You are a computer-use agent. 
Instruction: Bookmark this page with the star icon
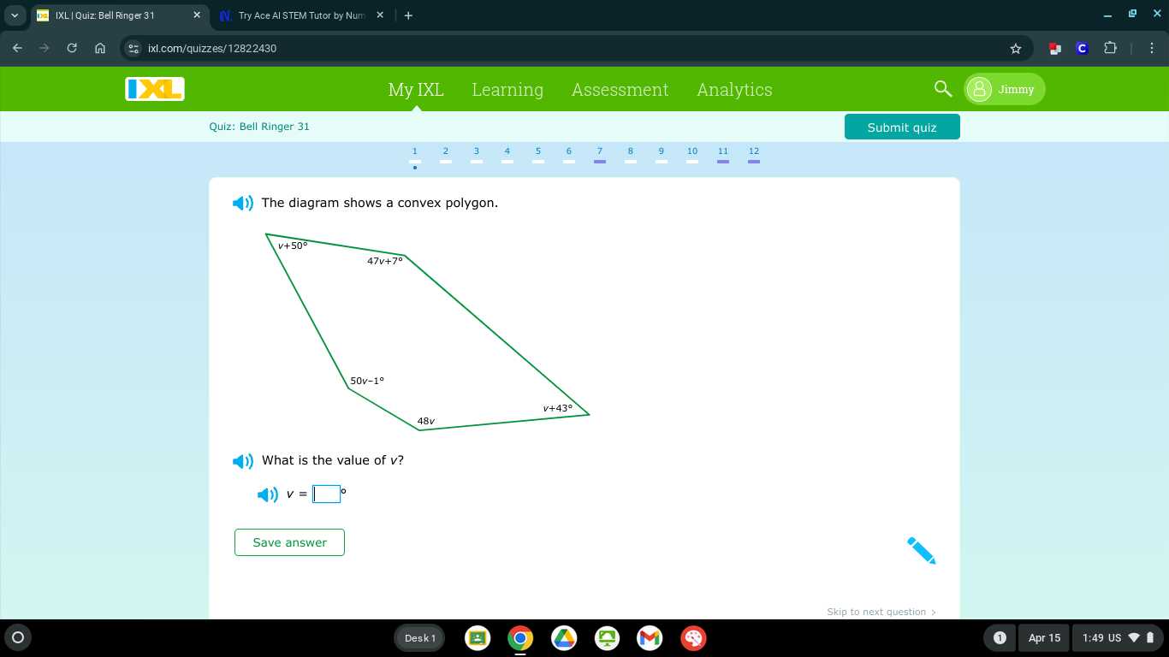(x=1016, y=49)
